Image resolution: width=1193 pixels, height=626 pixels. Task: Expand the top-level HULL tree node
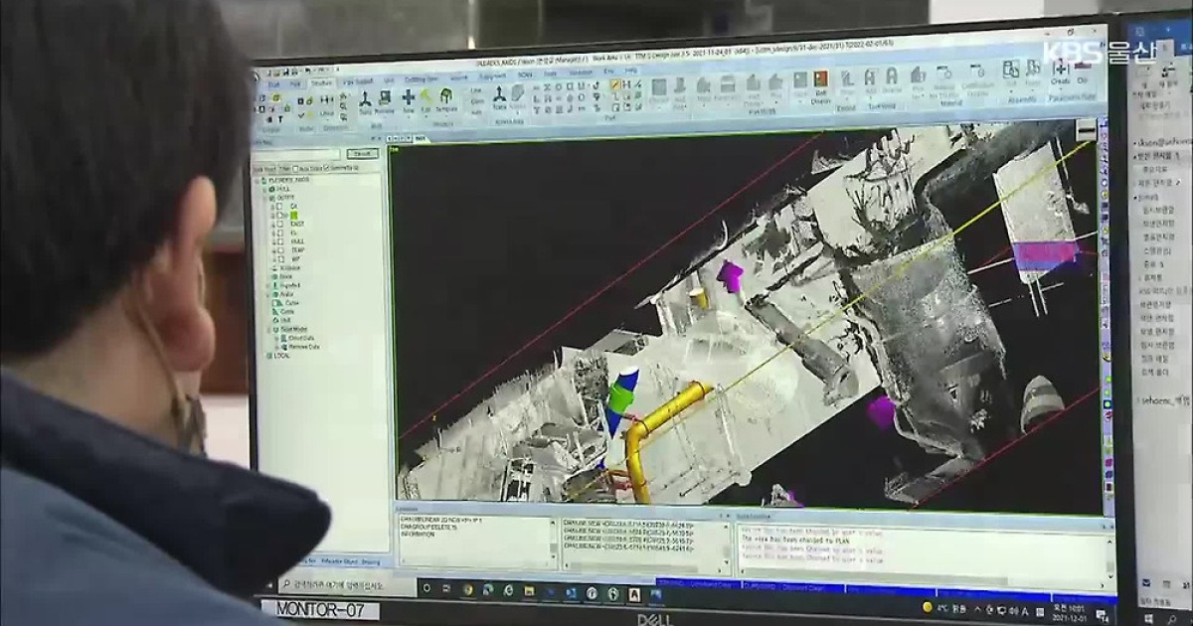pyautogui.click(x=266, y=188)
